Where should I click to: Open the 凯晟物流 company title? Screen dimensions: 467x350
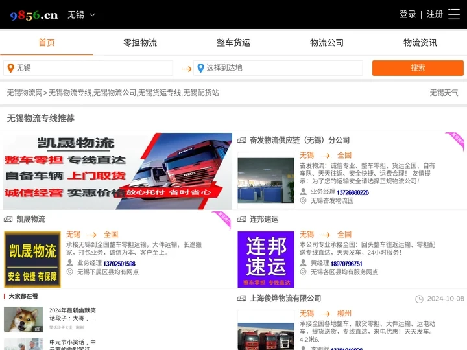click(x=30, y=219)
